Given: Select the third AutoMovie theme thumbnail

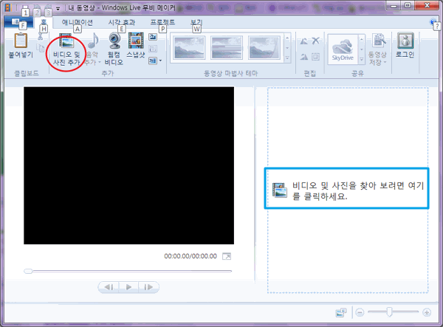Looking at the screenshot, I should click(x=264, y=48).
